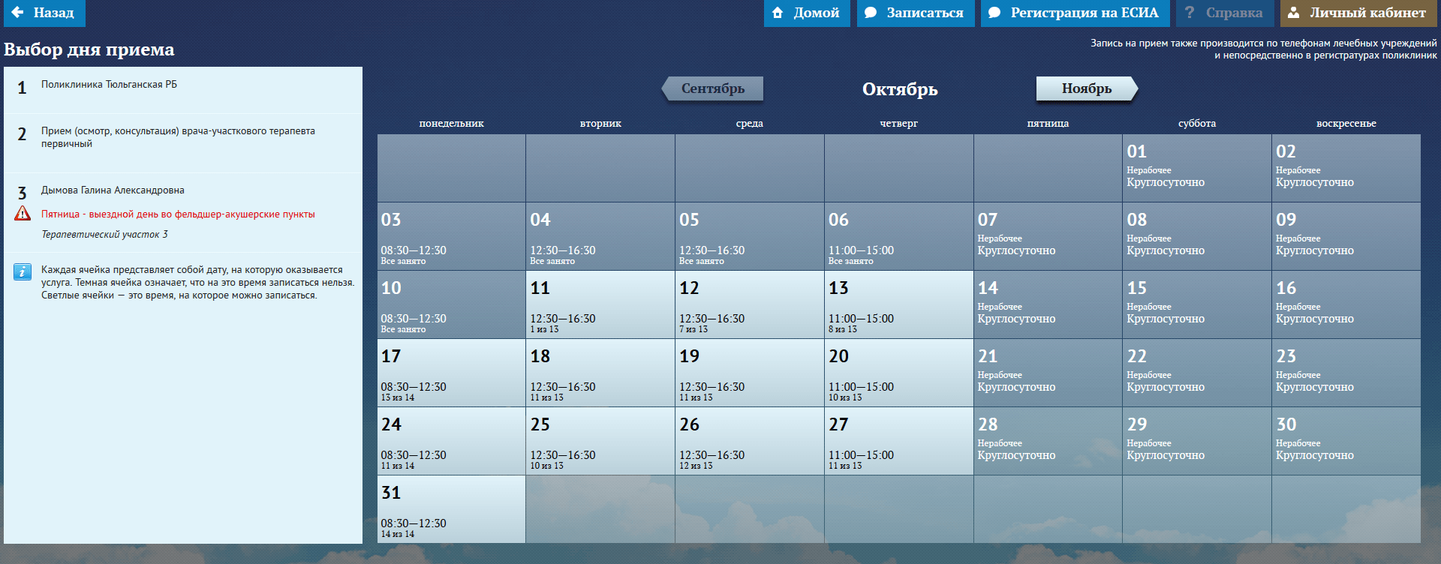The image size is (1441, 564).
Task: Click the Октябрь month title
Action: 900,89
